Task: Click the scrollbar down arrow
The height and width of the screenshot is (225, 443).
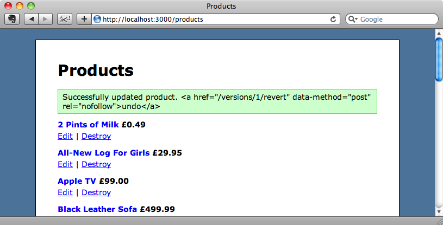Action: 439,211
